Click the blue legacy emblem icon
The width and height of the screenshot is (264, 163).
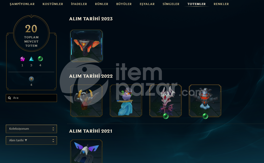[x=31, y=79]
